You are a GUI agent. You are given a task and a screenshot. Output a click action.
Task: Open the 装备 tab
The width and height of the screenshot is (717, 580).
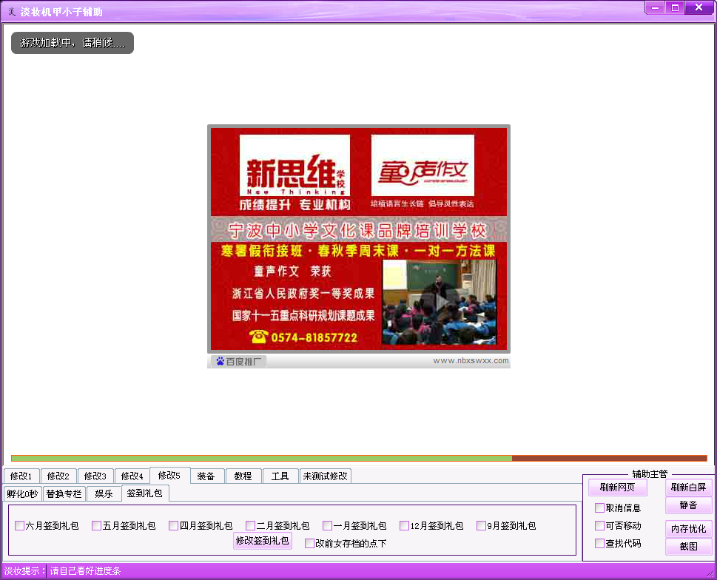pos(206,476)
